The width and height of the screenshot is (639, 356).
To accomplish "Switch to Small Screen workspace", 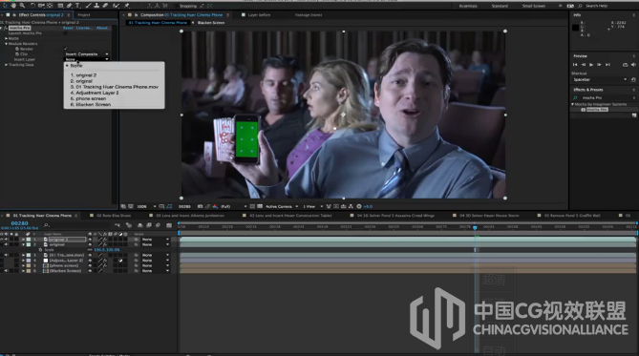I will click(533, 6).
